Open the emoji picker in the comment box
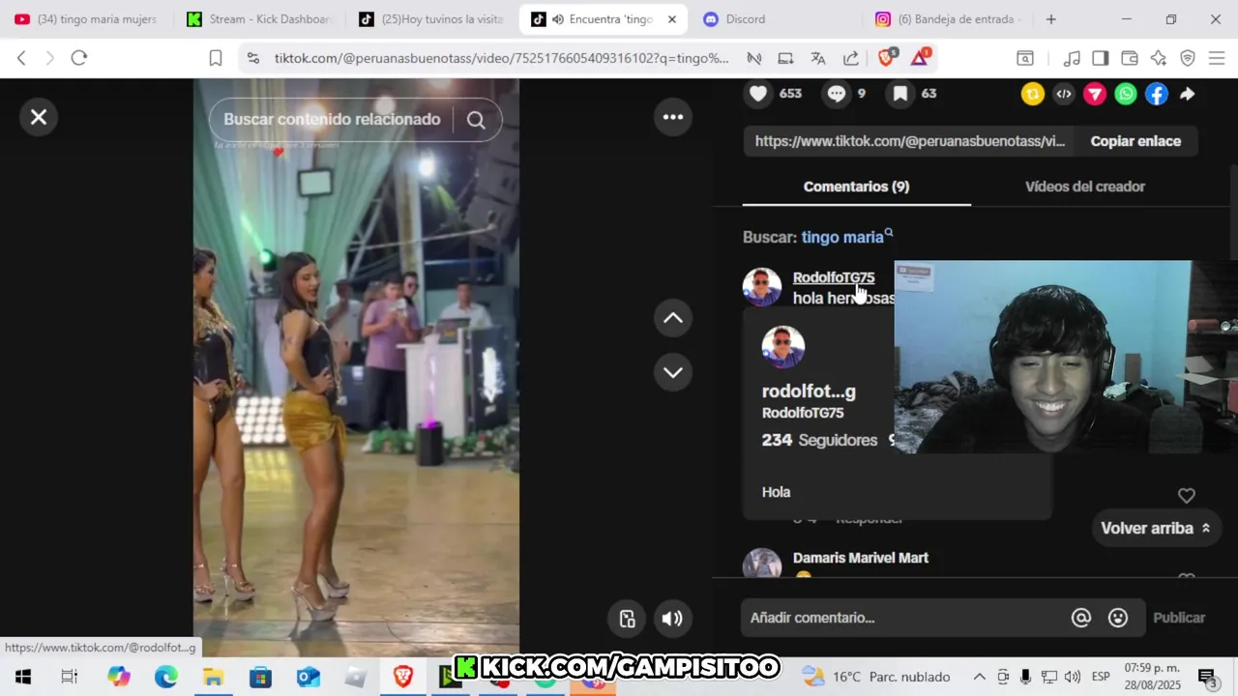The image size is (1238, 696). point(1118,618)
